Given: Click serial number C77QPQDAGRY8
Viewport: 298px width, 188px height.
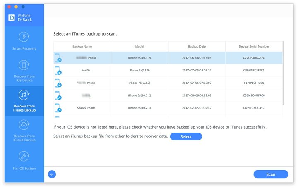Looking at the screenshot, I should [254, 58].
